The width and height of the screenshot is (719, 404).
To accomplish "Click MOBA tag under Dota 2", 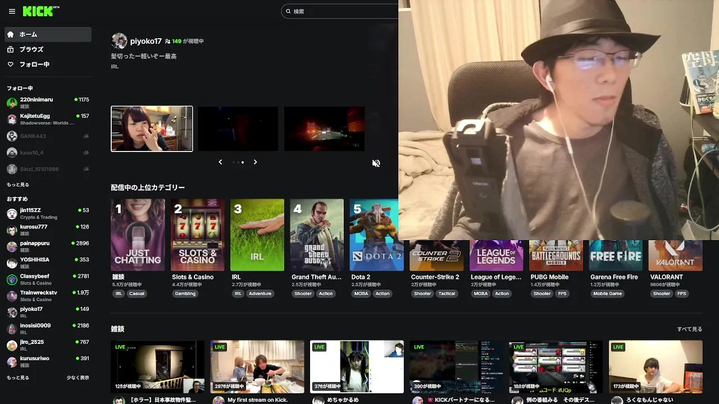I will coord(361,293).
